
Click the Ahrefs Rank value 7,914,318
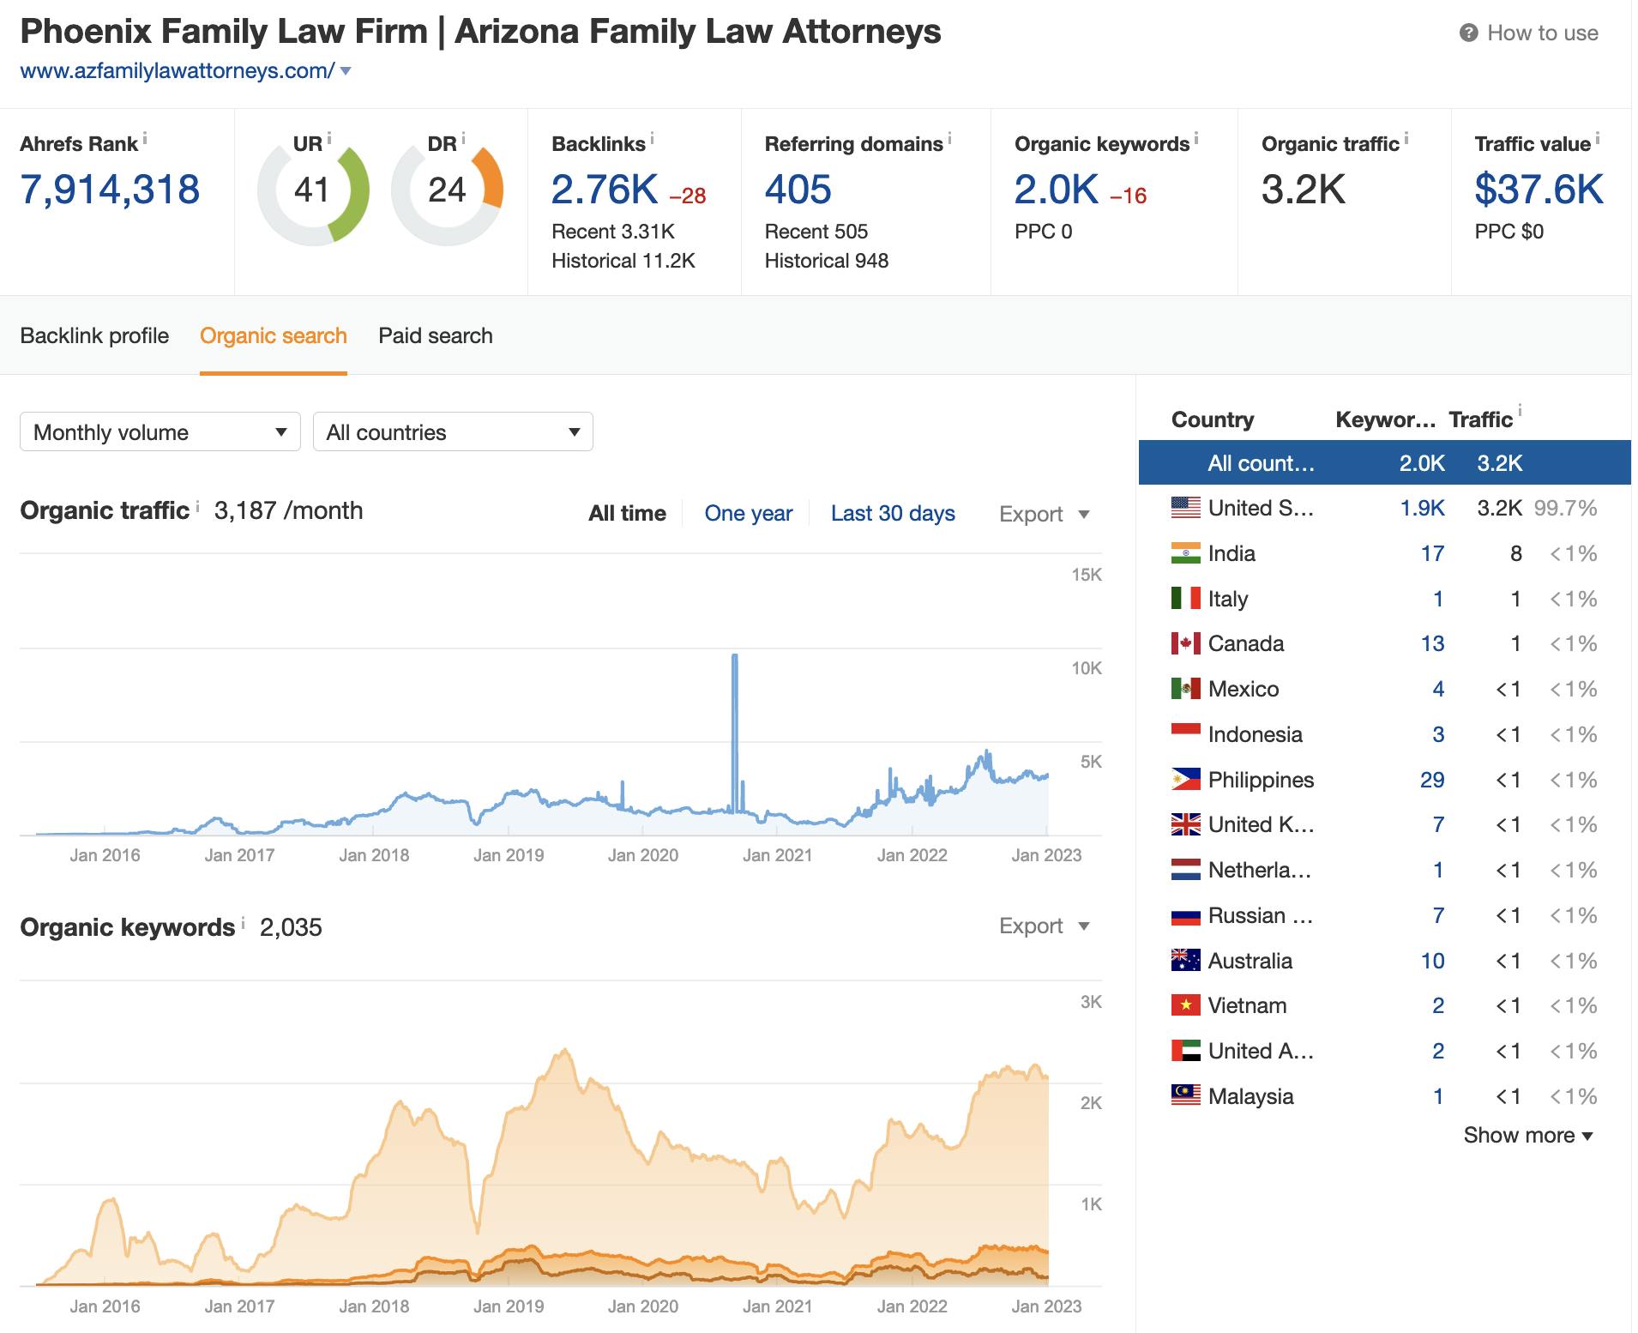tap(110, 190)
